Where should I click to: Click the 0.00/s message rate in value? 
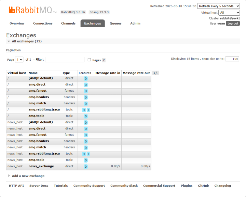point(115,166)
